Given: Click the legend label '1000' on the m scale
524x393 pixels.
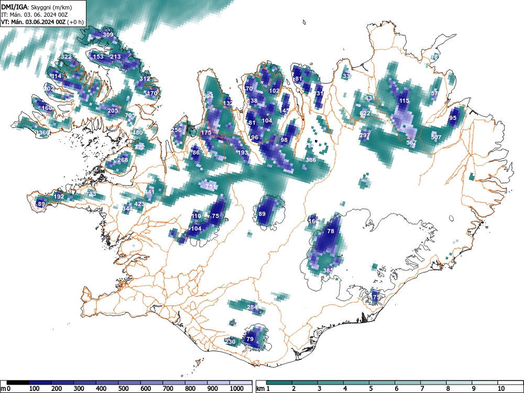Looking at the screenshot, I should click(237, 389).
